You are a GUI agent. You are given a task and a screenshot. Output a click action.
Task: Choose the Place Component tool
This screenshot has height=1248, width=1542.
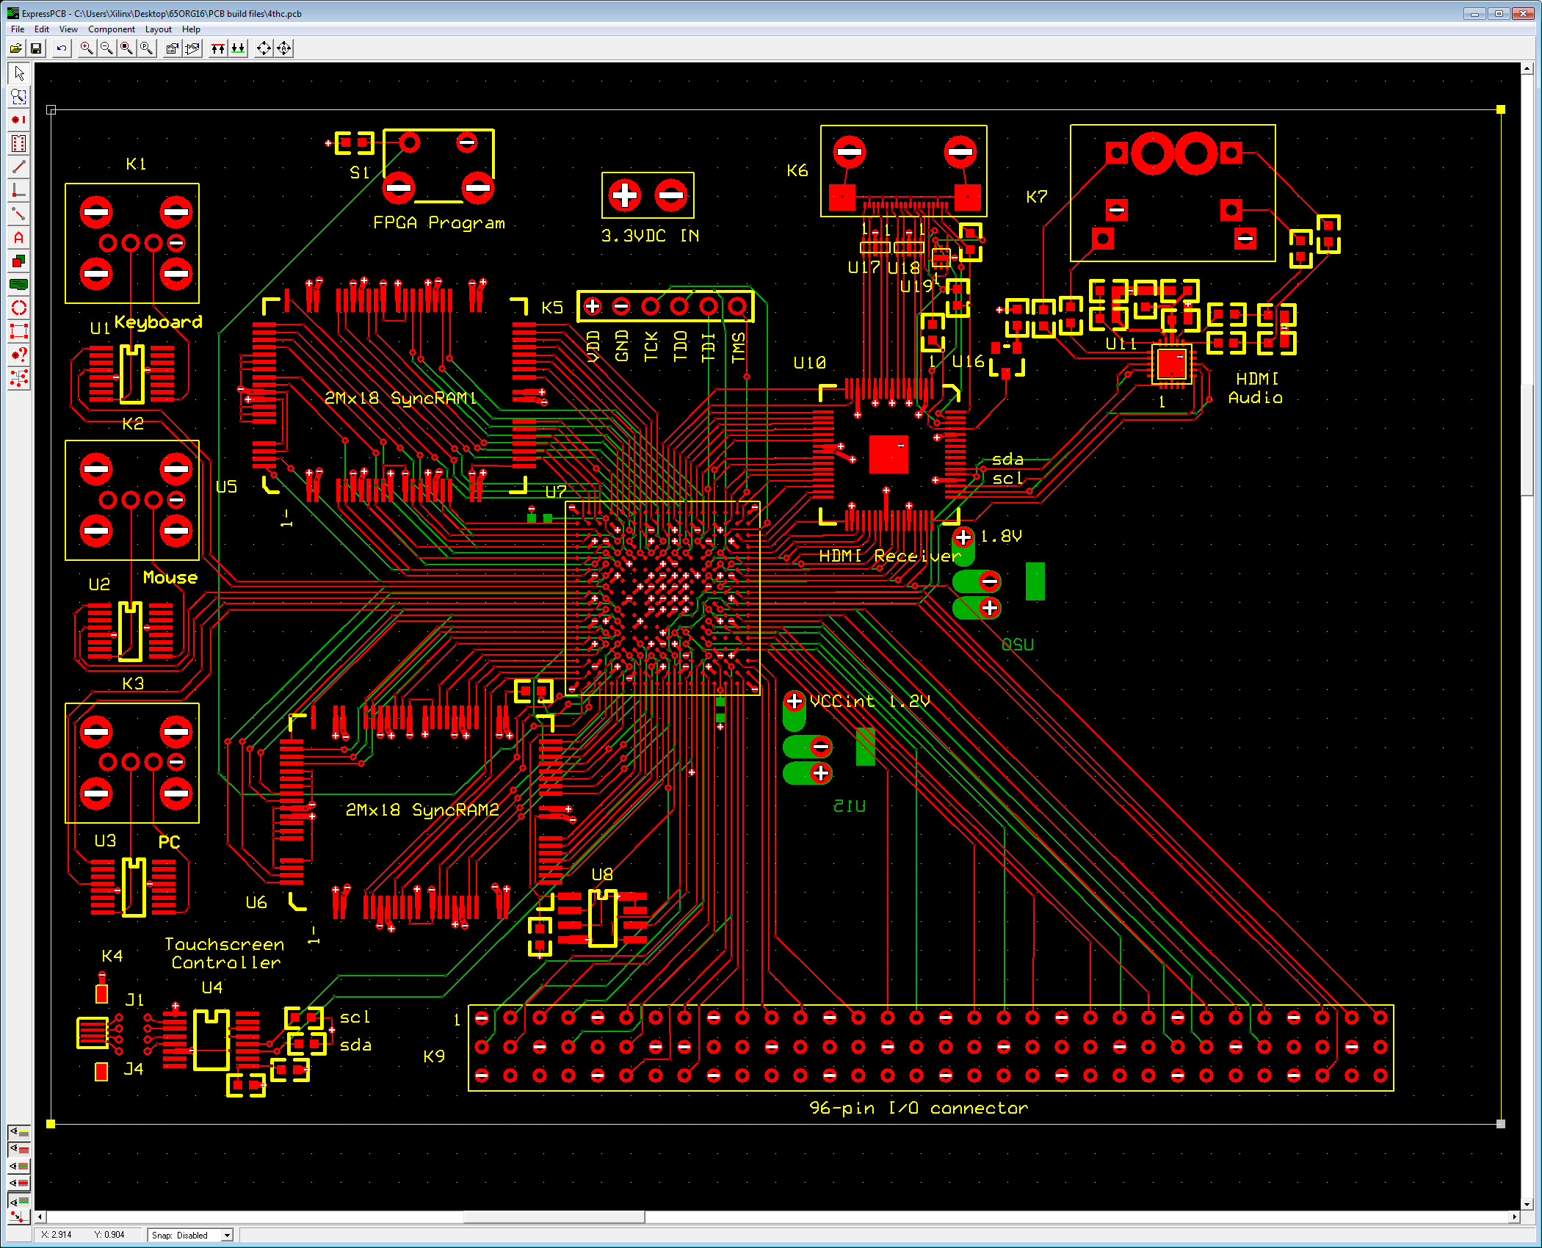pos(19,143)
